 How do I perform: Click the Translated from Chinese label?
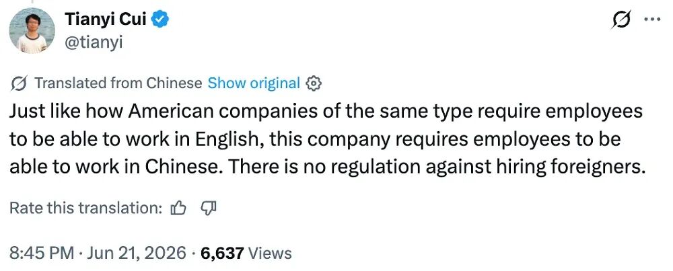(118, 83)
